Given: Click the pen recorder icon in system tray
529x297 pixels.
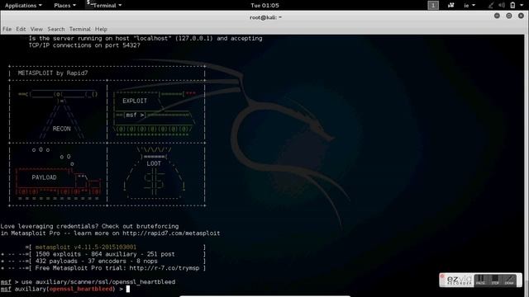Looking at the screenshot, I should 491,6.
